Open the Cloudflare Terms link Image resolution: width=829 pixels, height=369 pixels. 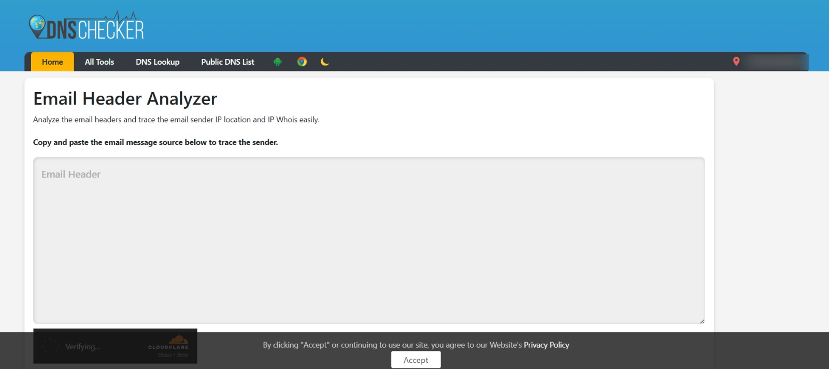[182, 355]
